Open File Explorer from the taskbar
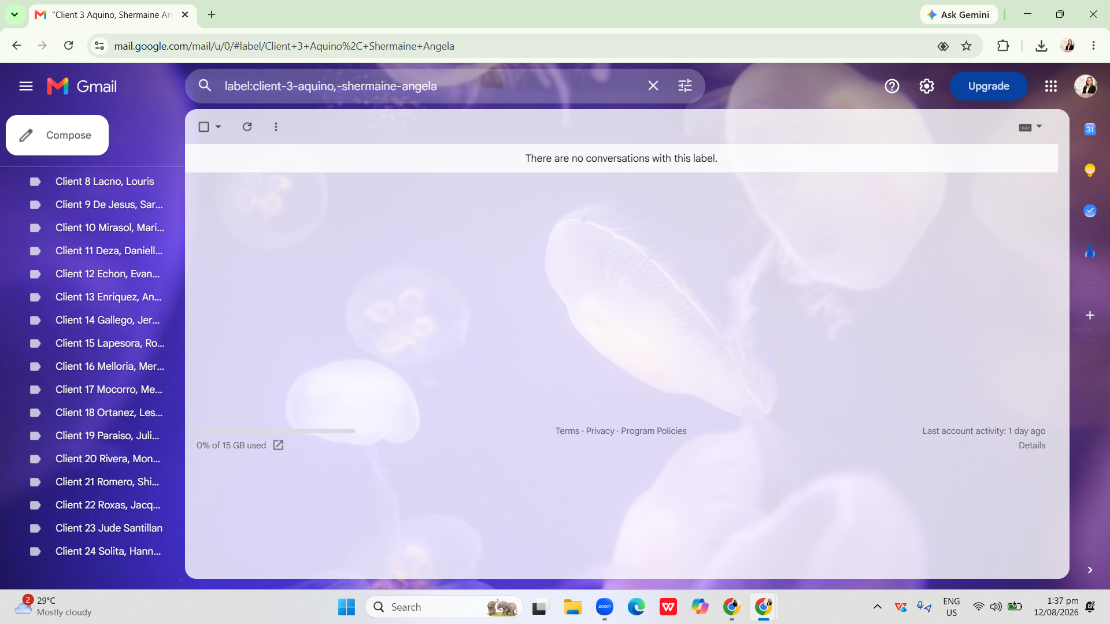Viewport: 1110px width, 624px height. [x=572, y=607]
